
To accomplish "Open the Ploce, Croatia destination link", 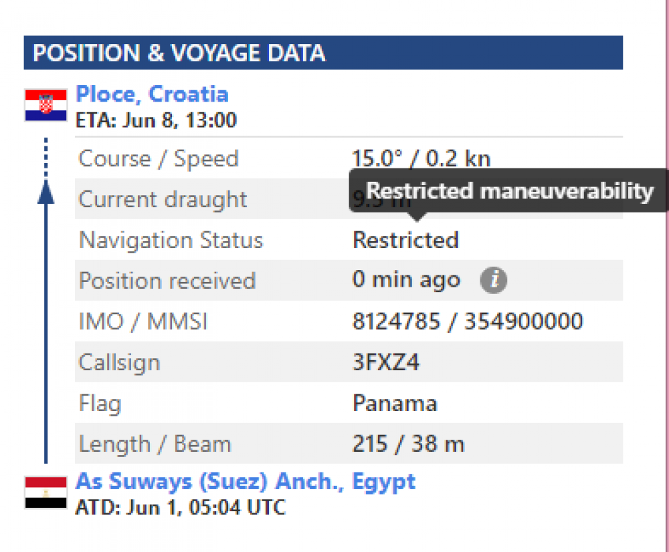I will tap(152, 94).
